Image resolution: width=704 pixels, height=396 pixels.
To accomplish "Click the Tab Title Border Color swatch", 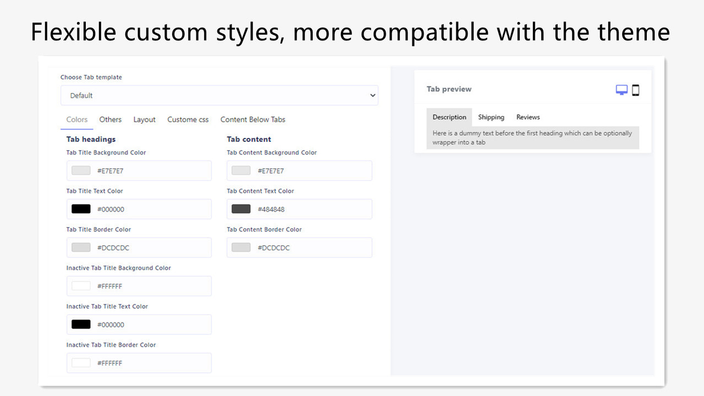I will (x=81, y=248).
